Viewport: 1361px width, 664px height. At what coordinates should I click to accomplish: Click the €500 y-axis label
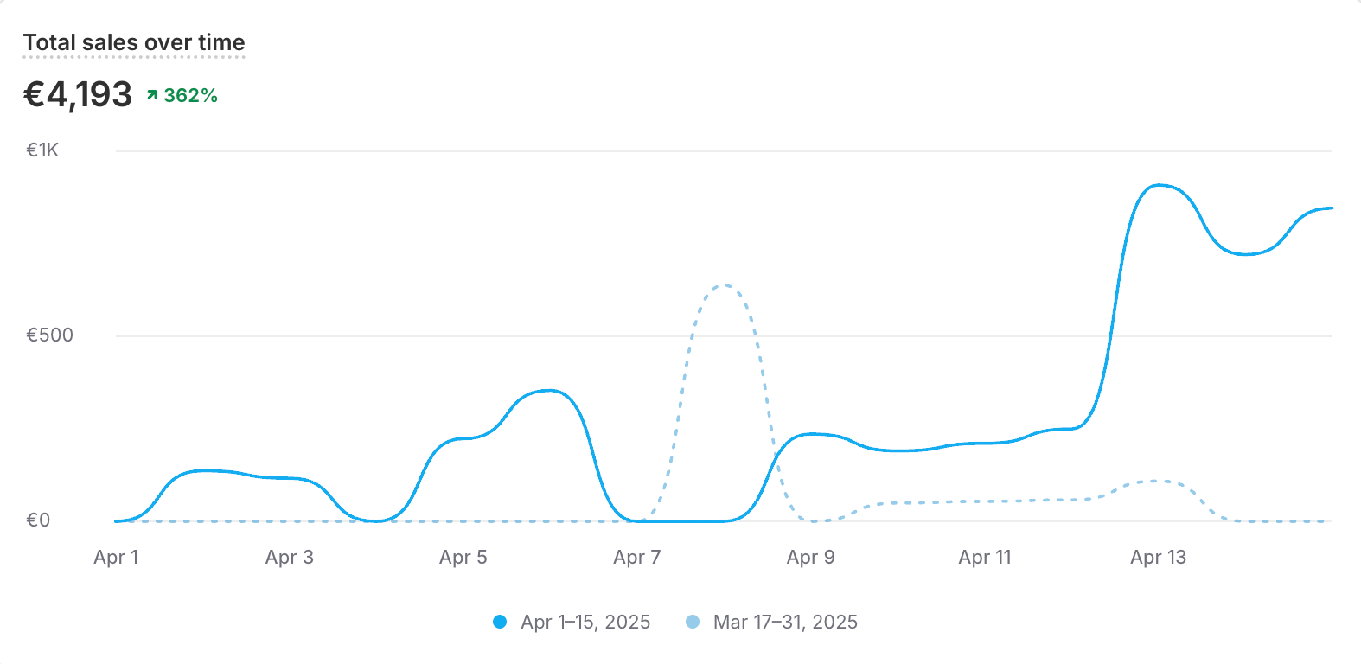tap(49, 335)
